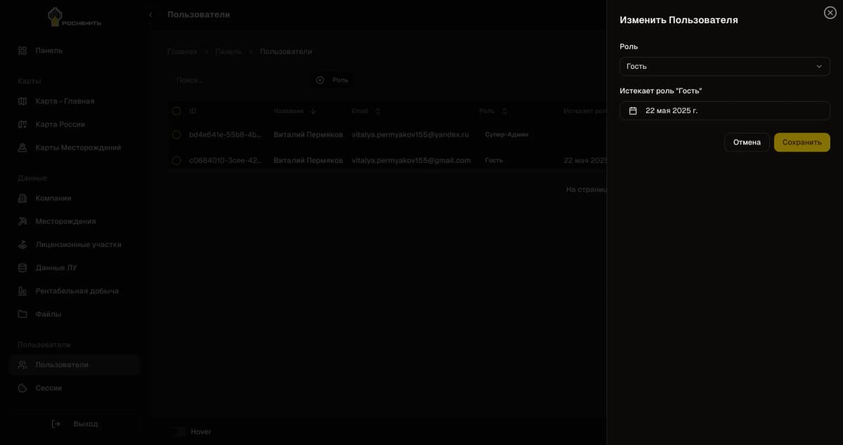This screenshot has width=843, height=445.
Task: Click the Выход logout icon
Action: pyautogui.click(x=57, y=424)
